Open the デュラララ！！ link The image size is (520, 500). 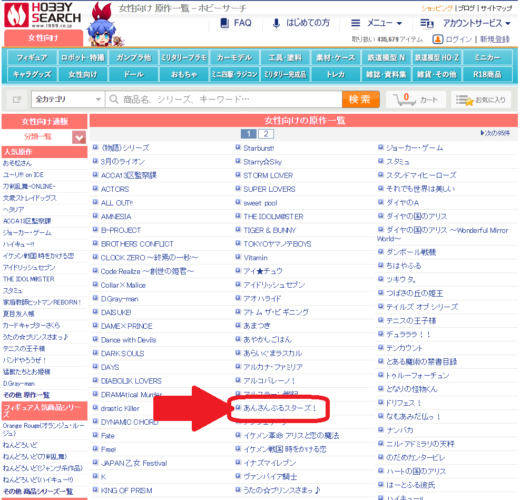point(408,334)
